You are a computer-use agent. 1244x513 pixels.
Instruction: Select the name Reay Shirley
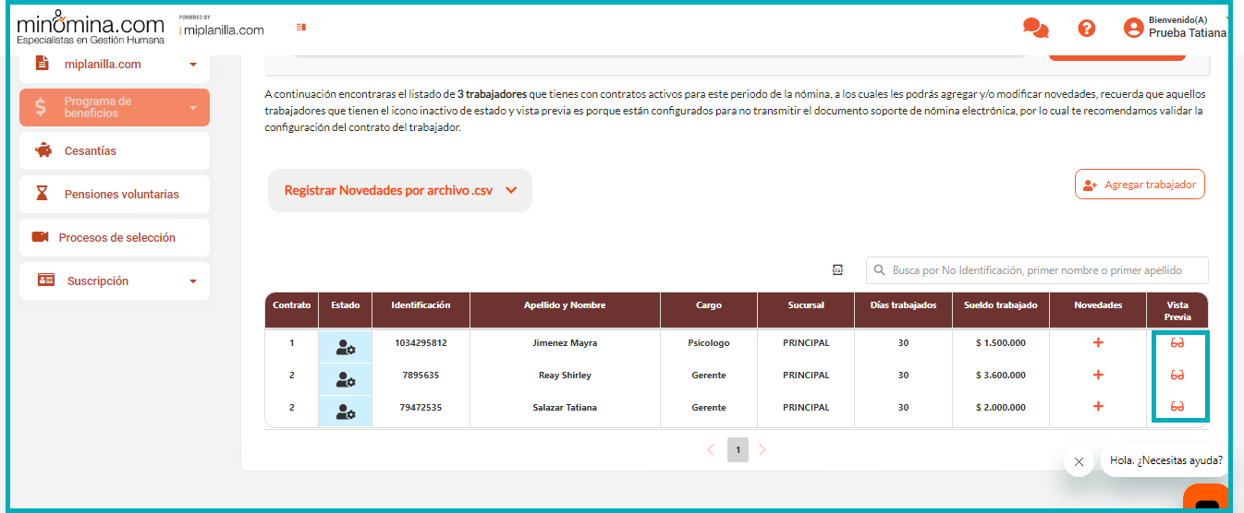(565, 376)
